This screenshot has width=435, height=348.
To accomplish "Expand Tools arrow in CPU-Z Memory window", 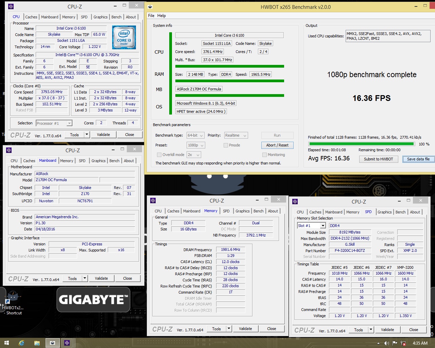I will pyautogui.click(x=229, y=329).
